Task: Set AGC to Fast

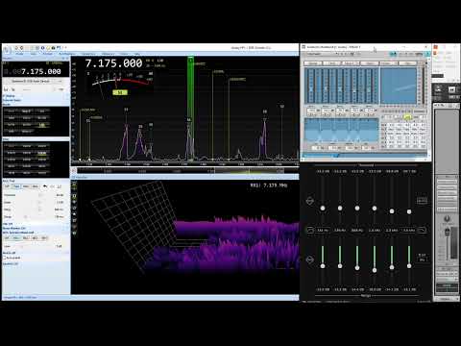Action: (16, 186)
